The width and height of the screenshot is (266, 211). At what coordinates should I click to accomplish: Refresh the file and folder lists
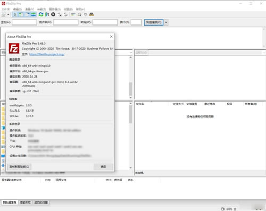pyautogui.click(x=41, y=14)
